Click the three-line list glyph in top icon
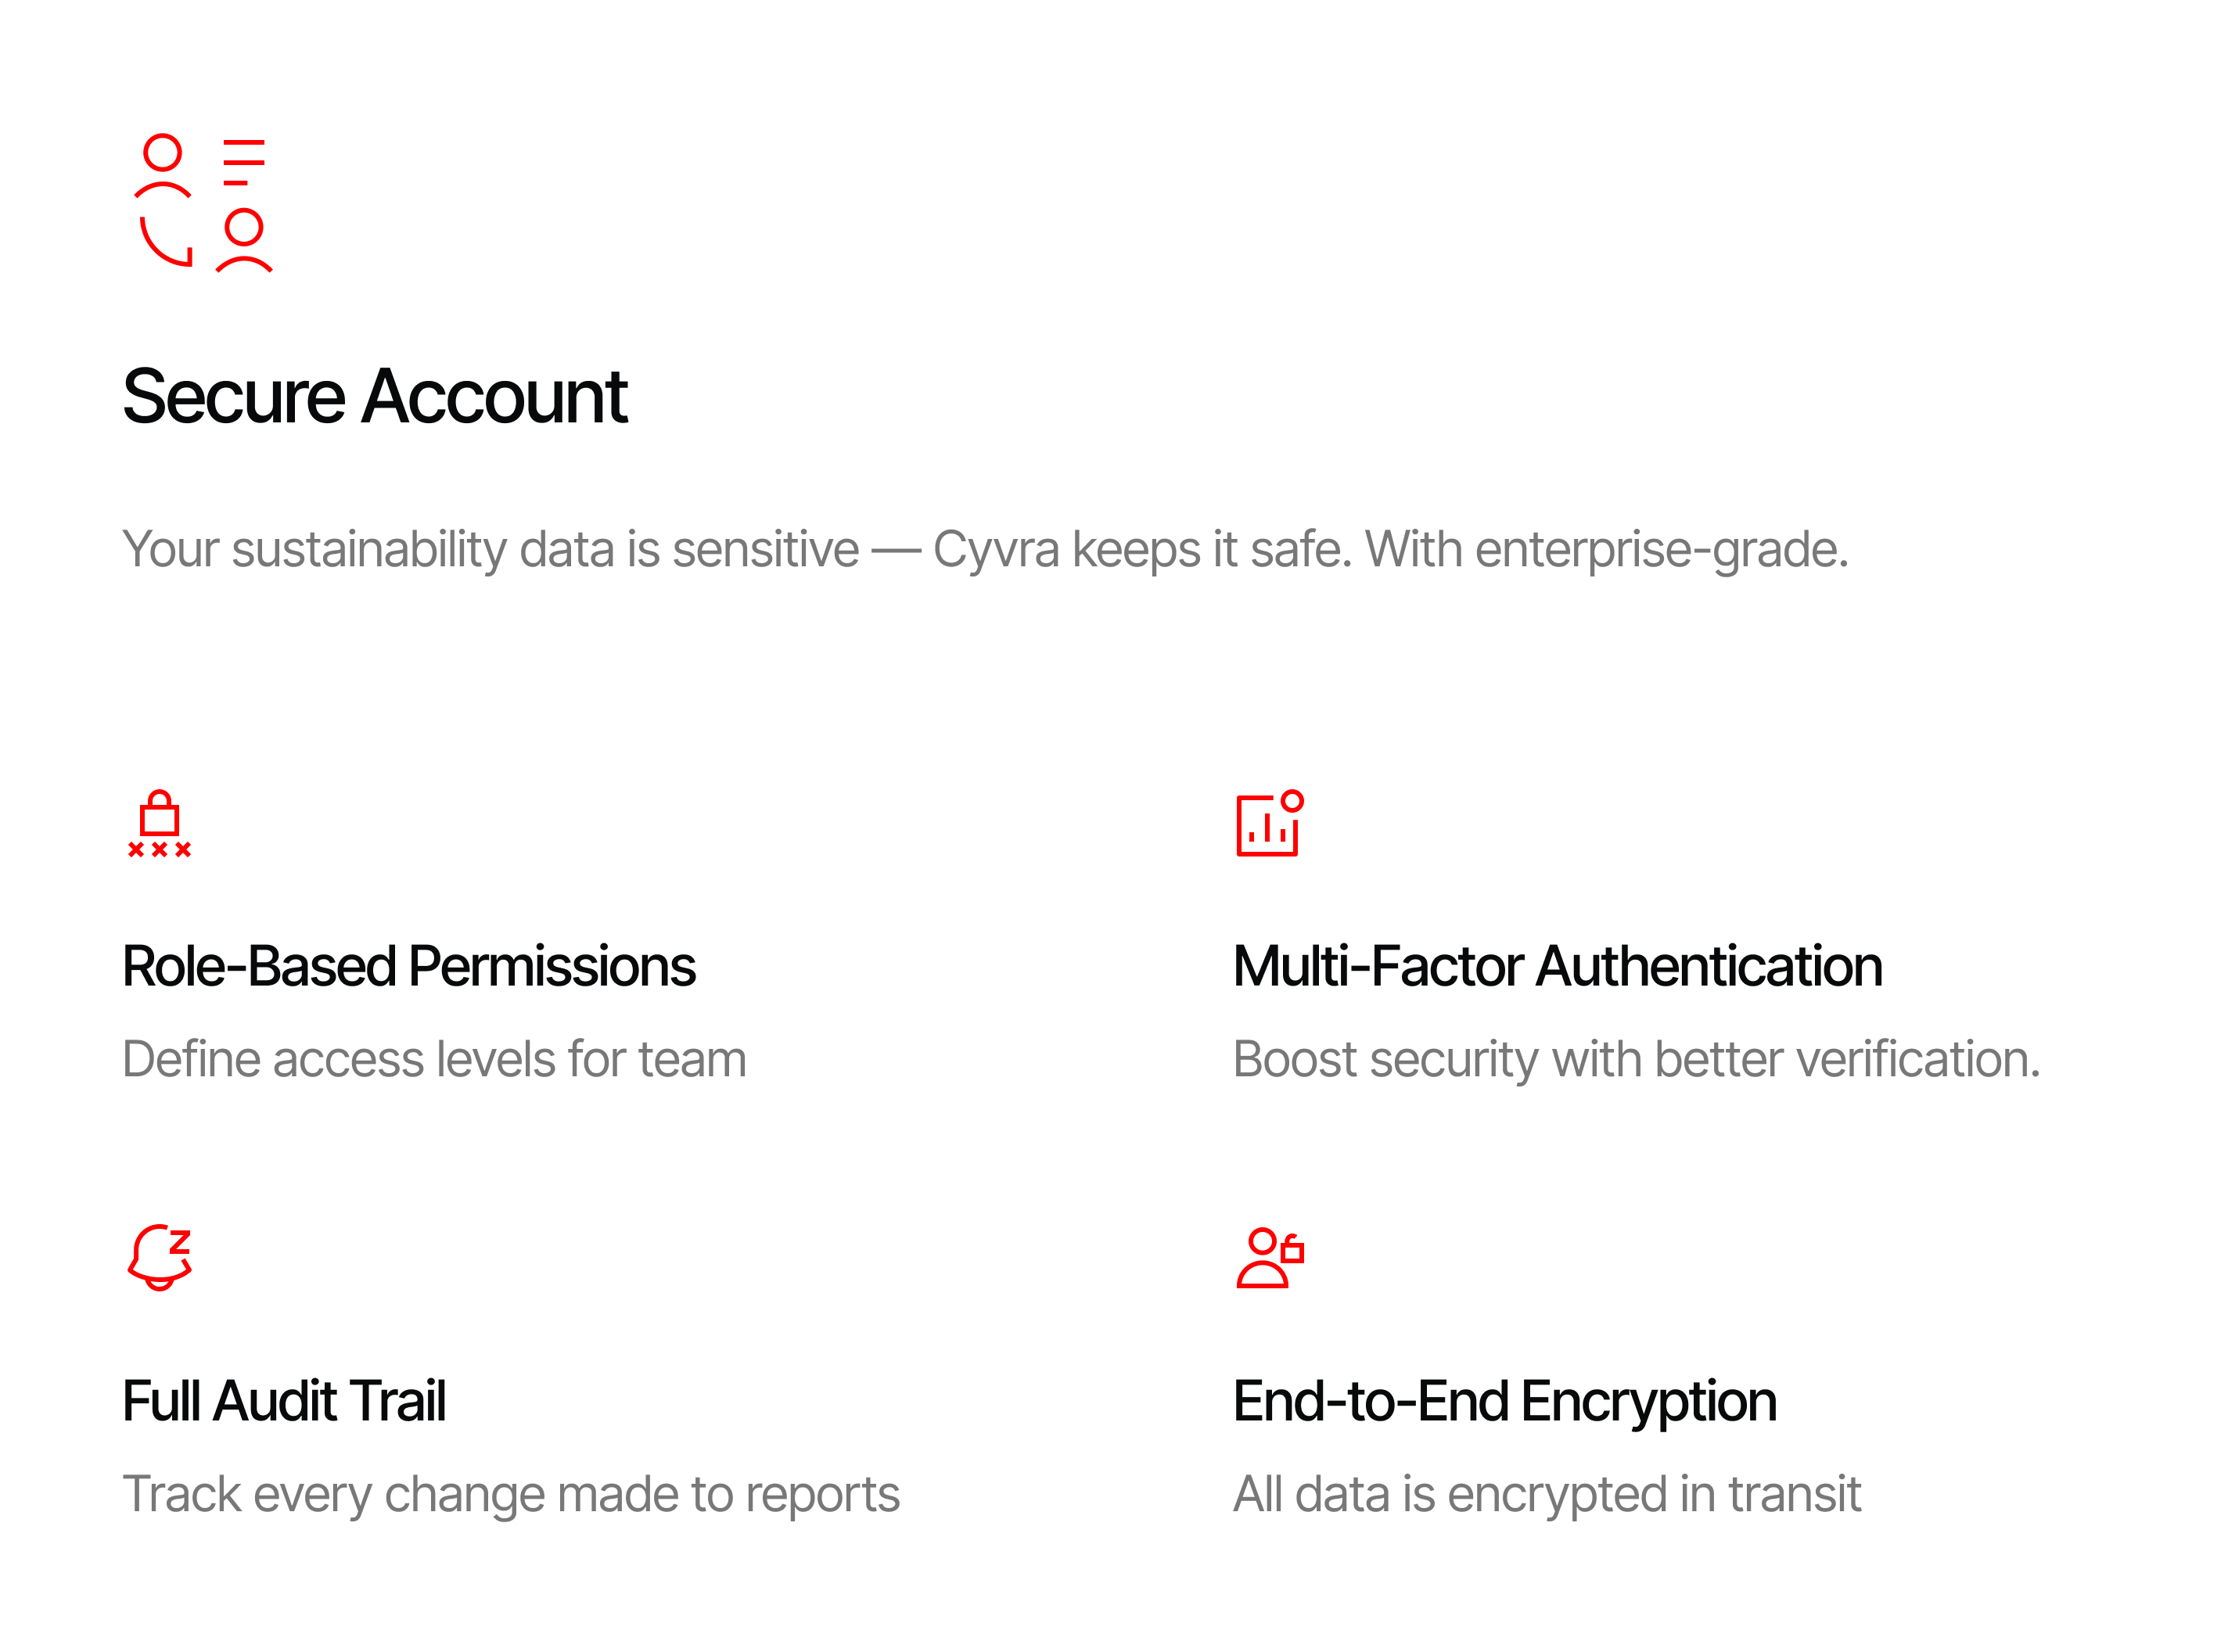The image size is (2228, 1652). pyautogui.click(x=243, y=163)
